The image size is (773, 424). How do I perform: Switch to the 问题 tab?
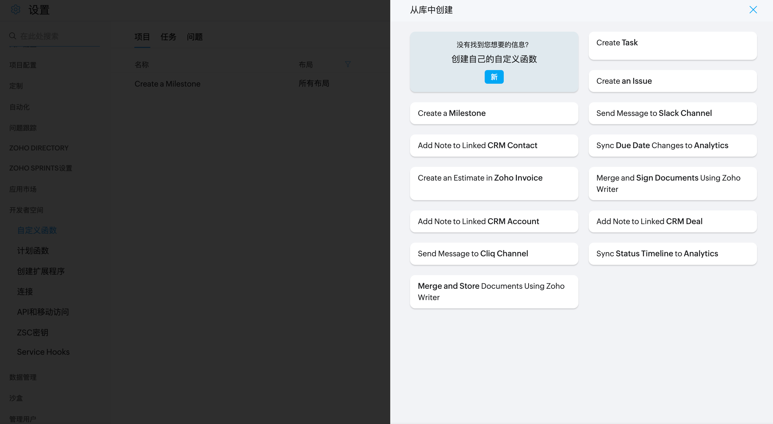pyautogui.click(x=194, y=37)
